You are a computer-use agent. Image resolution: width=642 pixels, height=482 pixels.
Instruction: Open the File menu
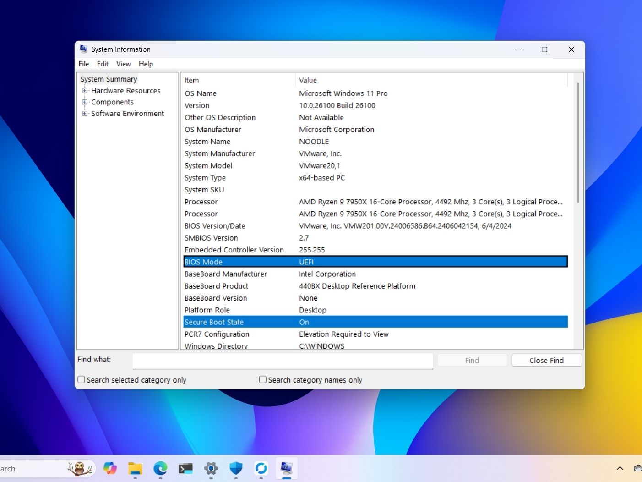[84, 64]
